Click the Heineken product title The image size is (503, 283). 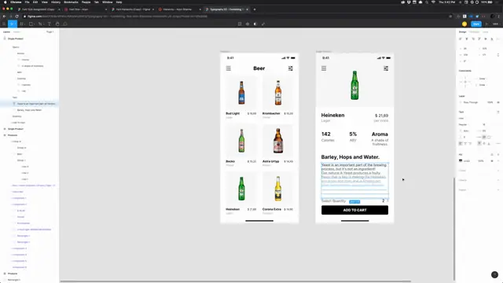(332, 115)
